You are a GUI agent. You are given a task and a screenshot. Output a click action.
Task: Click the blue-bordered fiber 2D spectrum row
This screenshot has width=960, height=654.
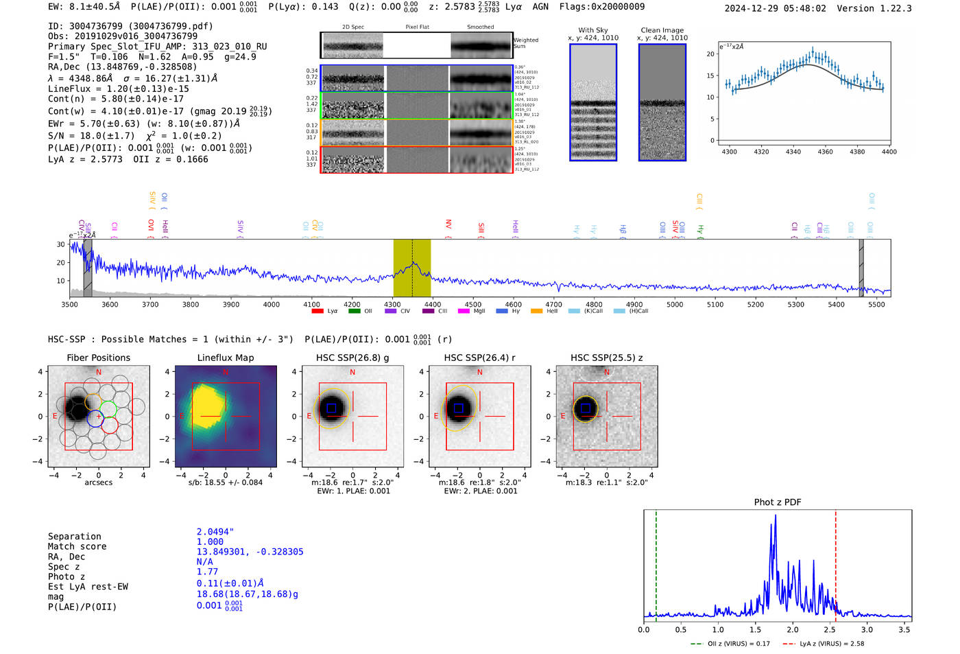coord(416,78)
